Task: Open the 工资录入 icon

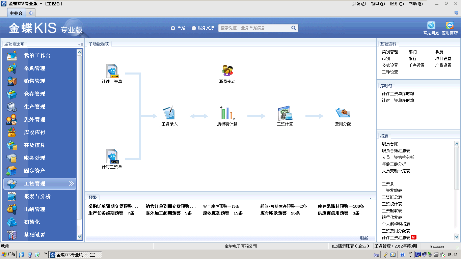Action: click(x=169, y=113)
